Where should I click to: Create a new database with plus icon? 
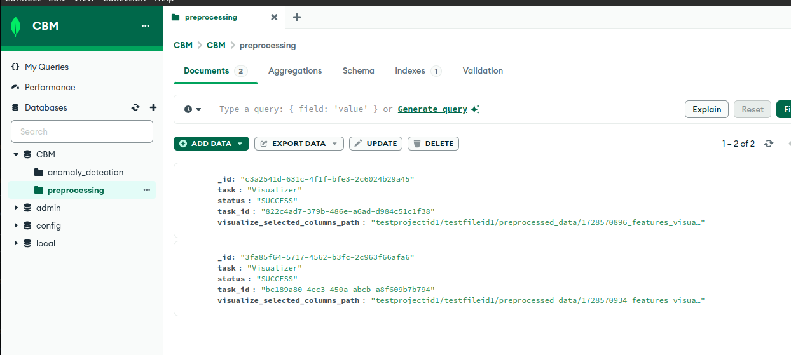click(153, 108)
